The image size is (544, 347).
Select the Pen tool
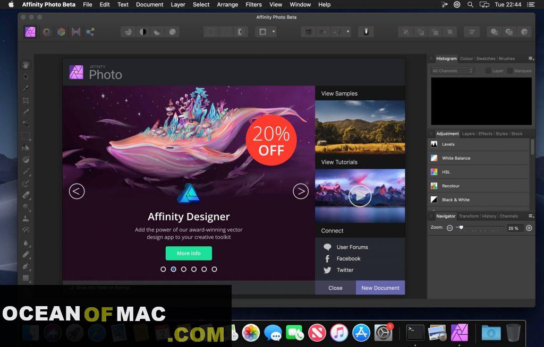[x=25, y=266]
